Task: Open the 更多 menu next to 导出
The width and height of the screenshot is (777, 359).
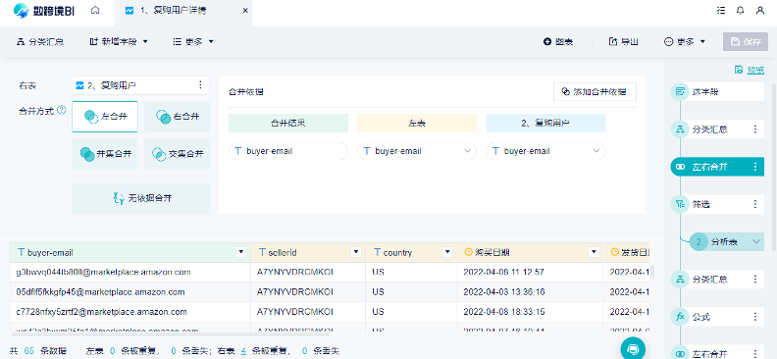Action: [x=685, y=41]
